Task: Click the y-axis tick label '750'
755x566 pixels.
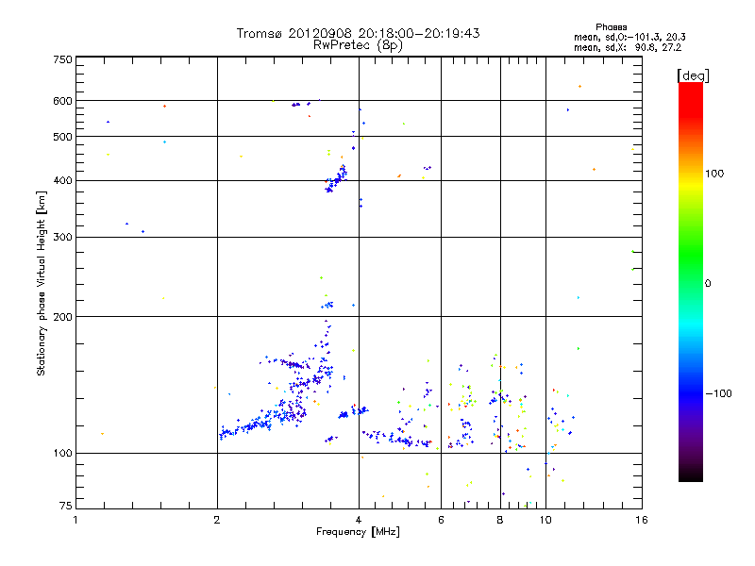Action: pyautogui.click(x=62, y=59)
